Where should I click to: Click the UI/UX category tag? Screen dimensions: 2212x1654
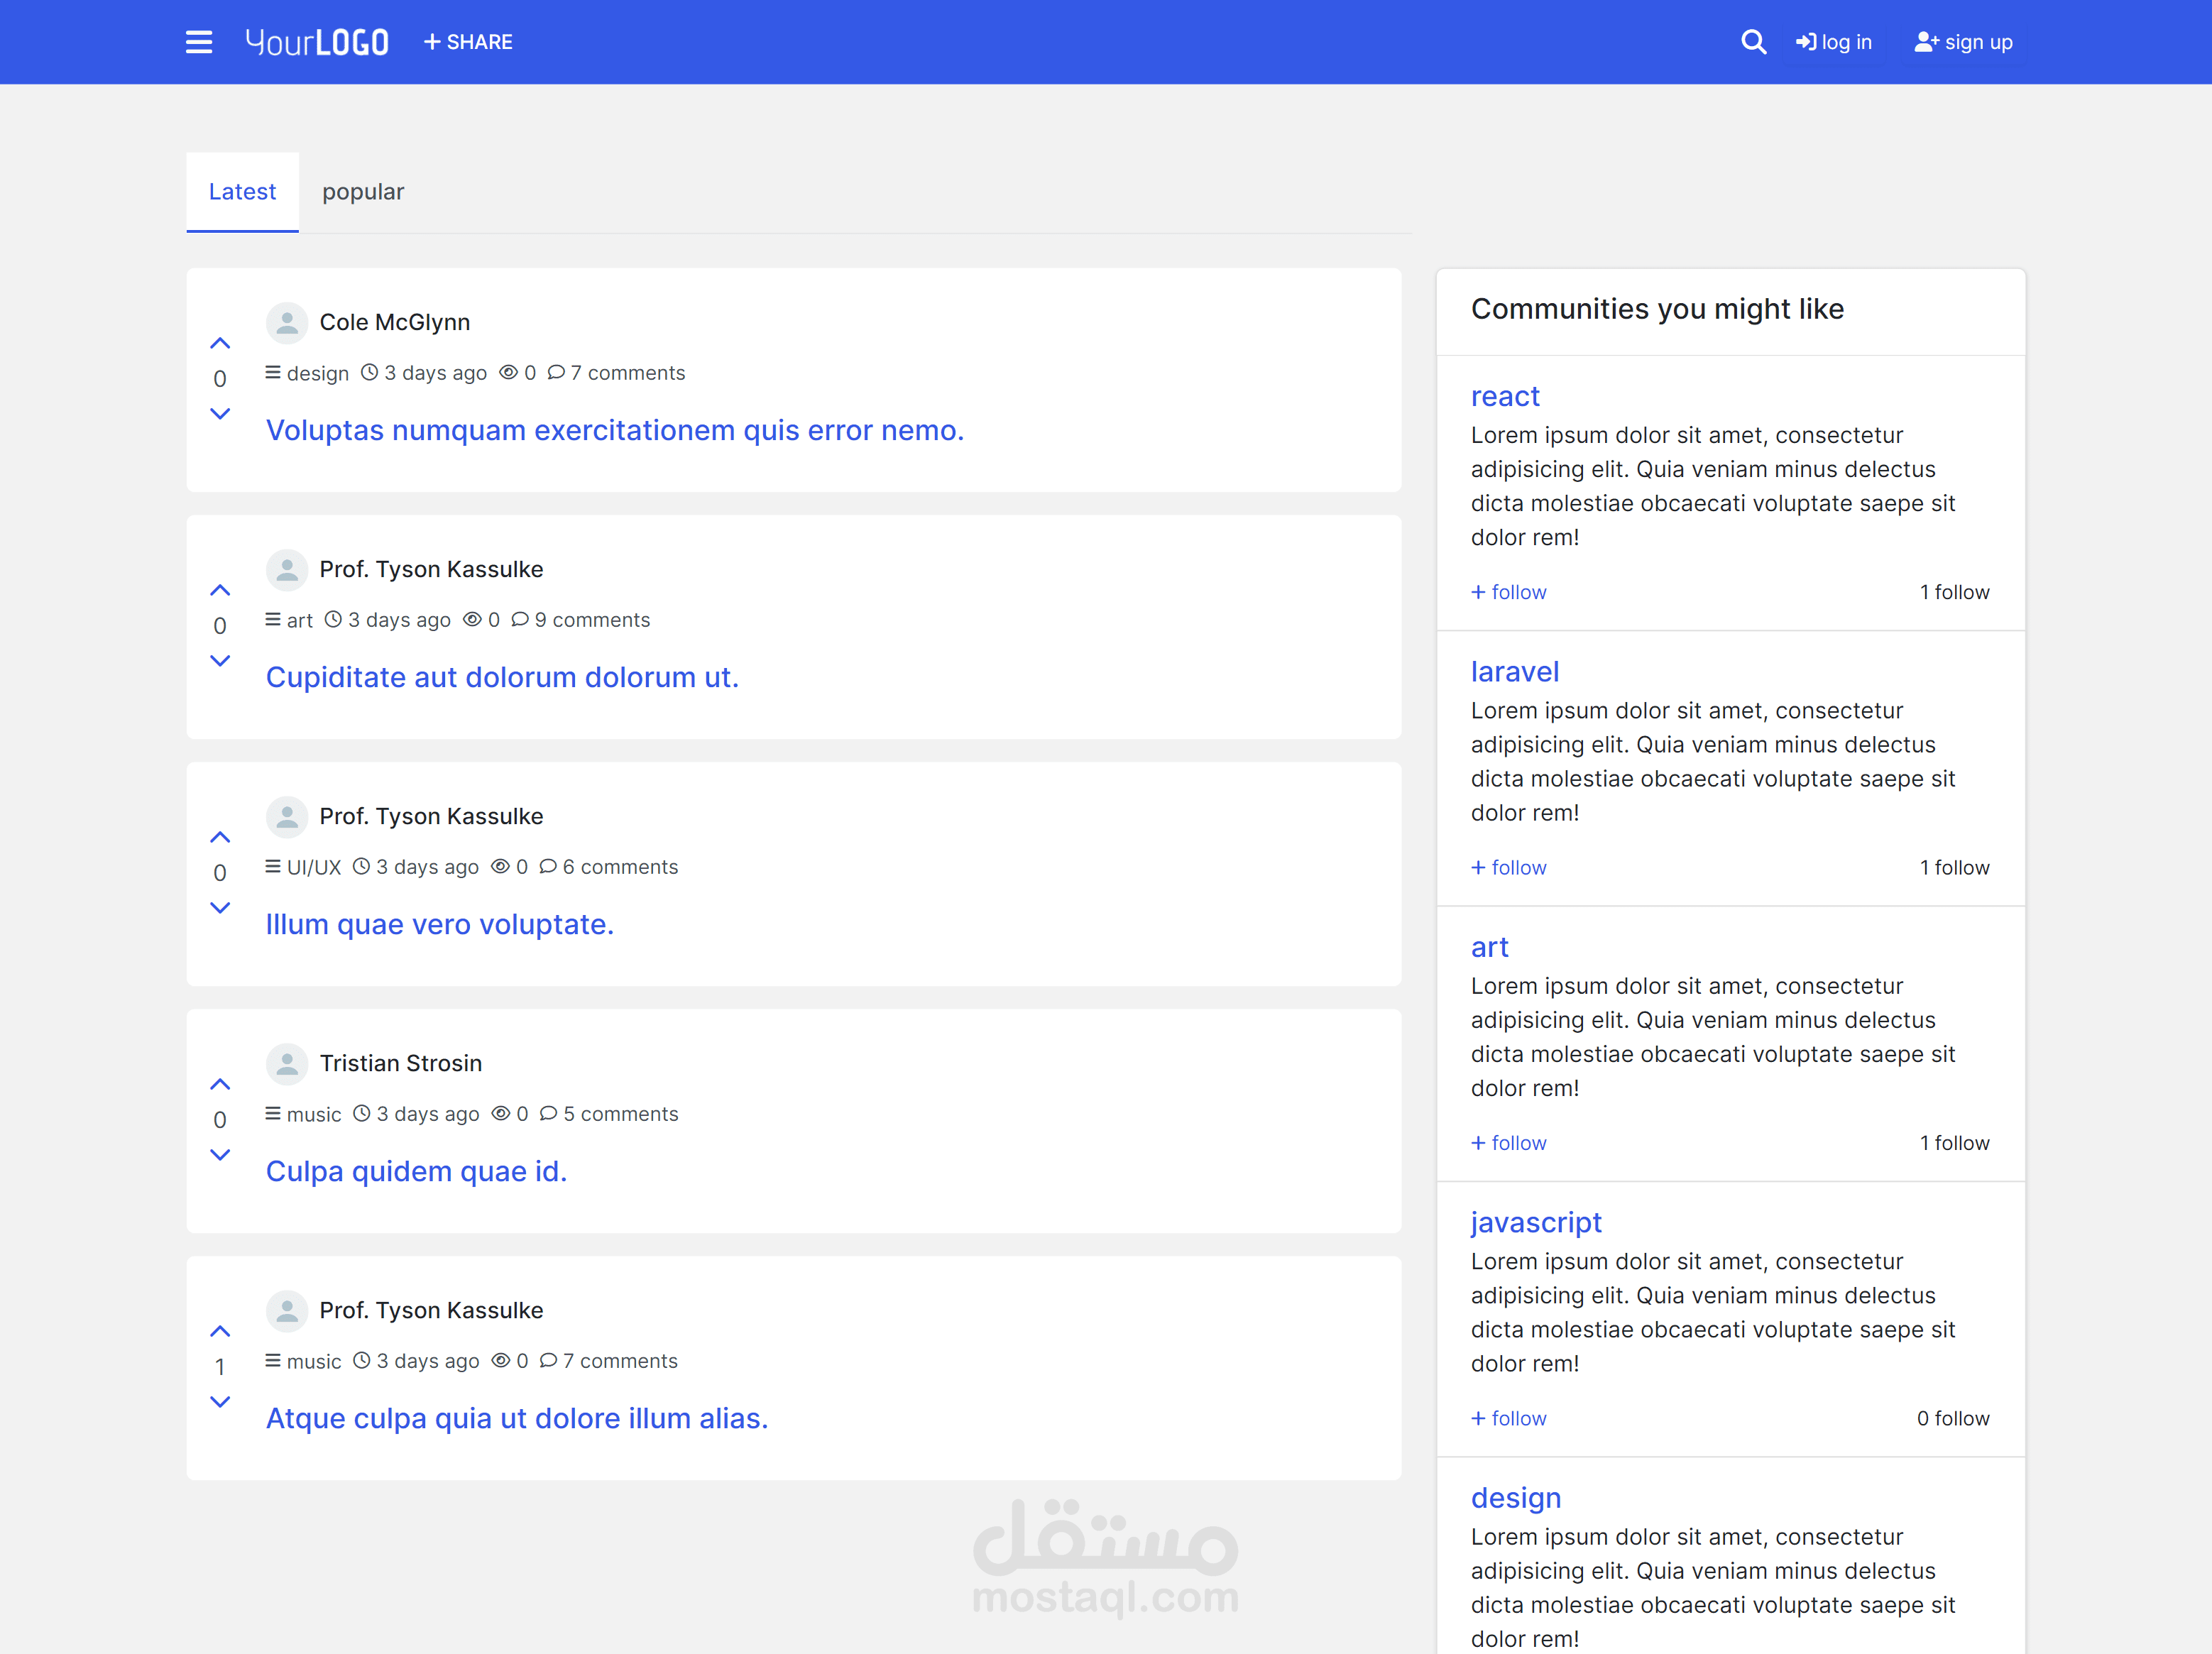(303, 867)
